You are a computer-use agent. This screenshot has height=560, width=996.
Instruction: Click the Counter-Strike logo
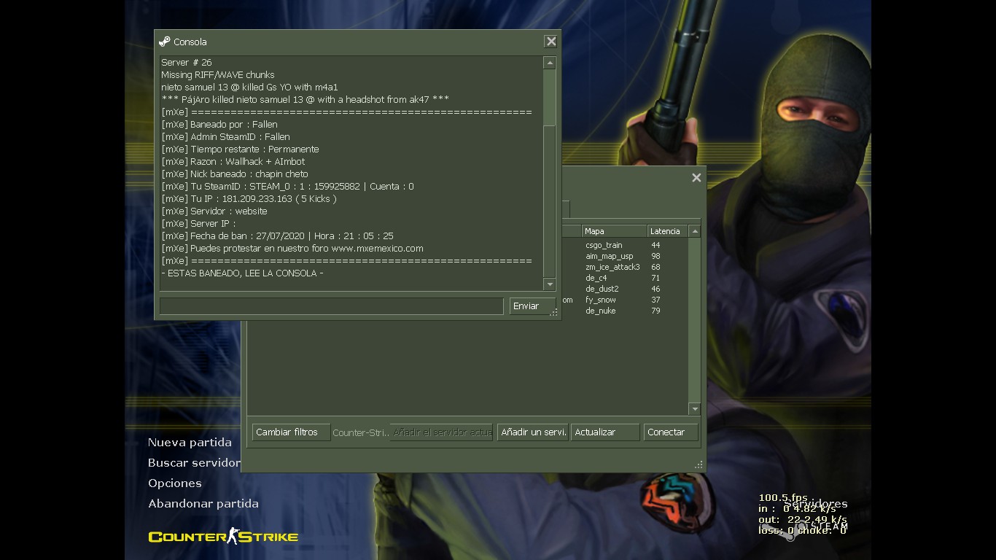(223, 537)
